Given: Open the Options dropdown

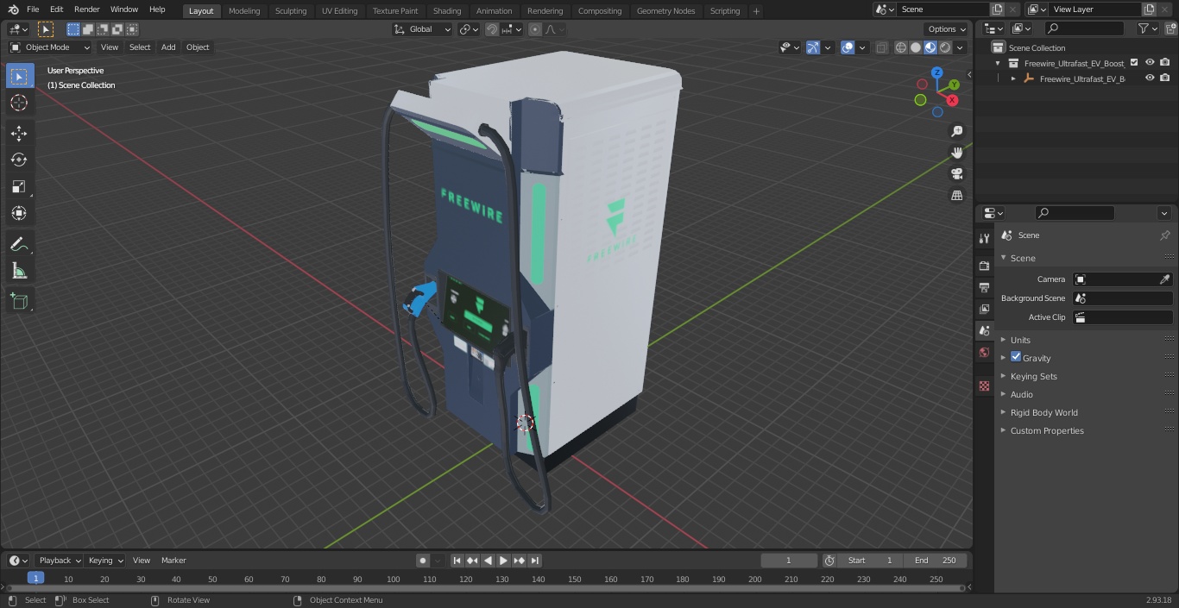Looking at the screenshot, I should coord(947,29).
